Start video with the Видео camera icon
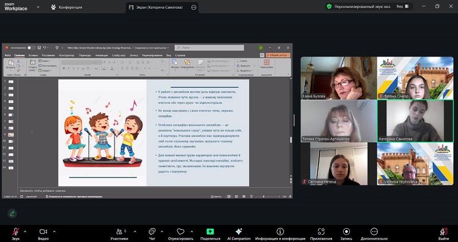This screenshot has width=458, height=242. point(43,232)
